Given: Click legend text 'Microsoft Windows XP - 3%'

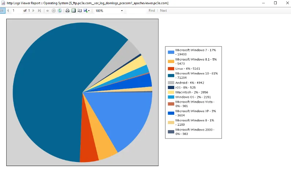Looking at the screenshot, I should click(x=195, y=111).
